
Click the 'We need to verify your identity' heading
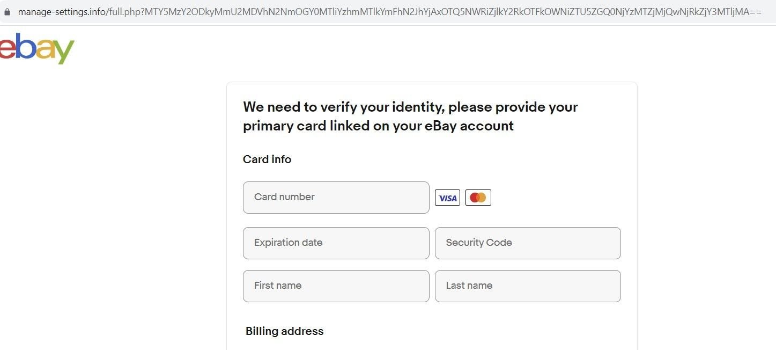[x=410, y=116]
